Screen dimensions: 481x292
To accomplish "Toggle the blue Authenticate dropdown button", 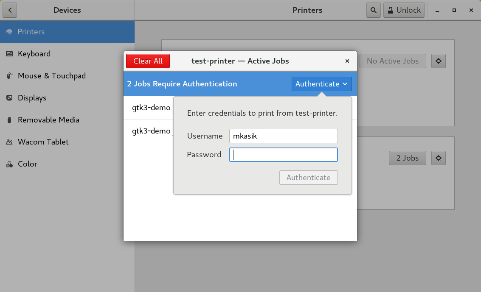I will tap(321, 84).
